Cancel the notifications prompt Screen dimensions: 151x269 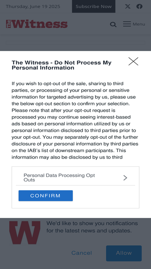(81, 253)
